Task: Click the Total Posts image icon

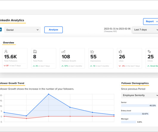Action: pos(35,52)
